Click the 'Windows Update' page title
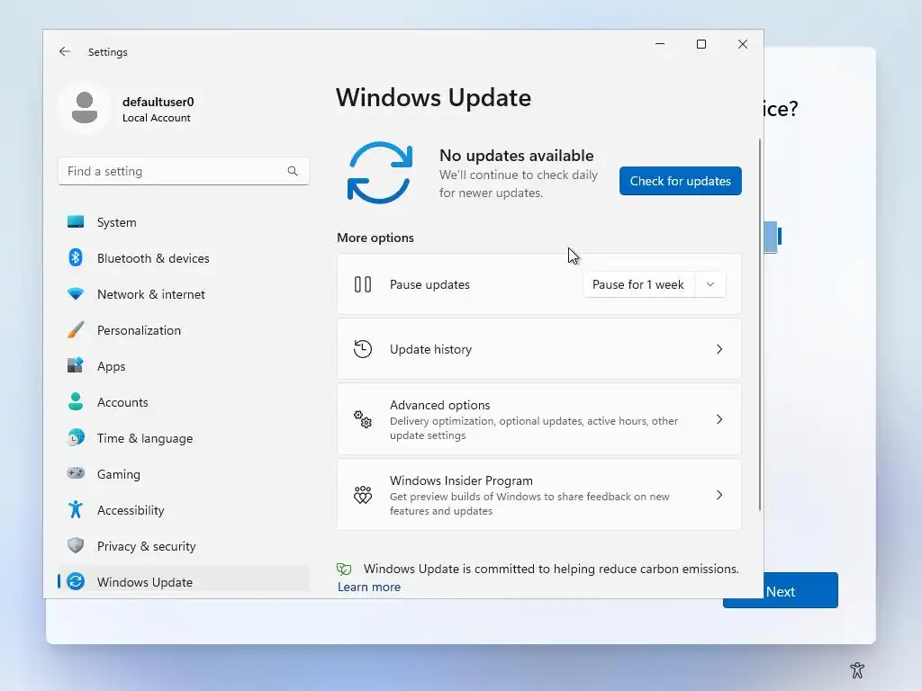922x691 pixels. point(433,97)
